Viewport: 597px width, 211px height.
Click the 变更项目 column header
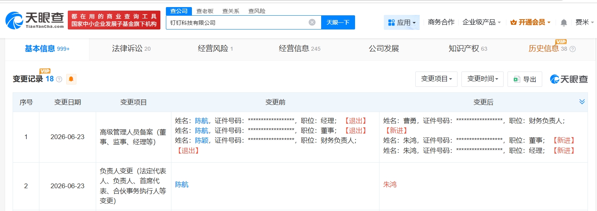pyautogui.click(x=134, y=102)
